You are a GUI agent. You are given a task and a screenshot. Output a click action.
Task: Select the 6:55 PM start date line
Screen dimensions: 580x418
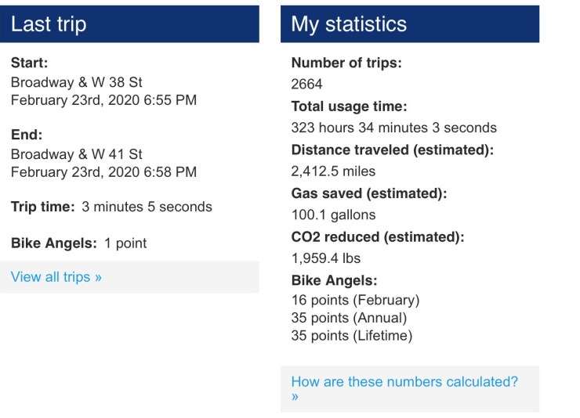tap(103, 100)
